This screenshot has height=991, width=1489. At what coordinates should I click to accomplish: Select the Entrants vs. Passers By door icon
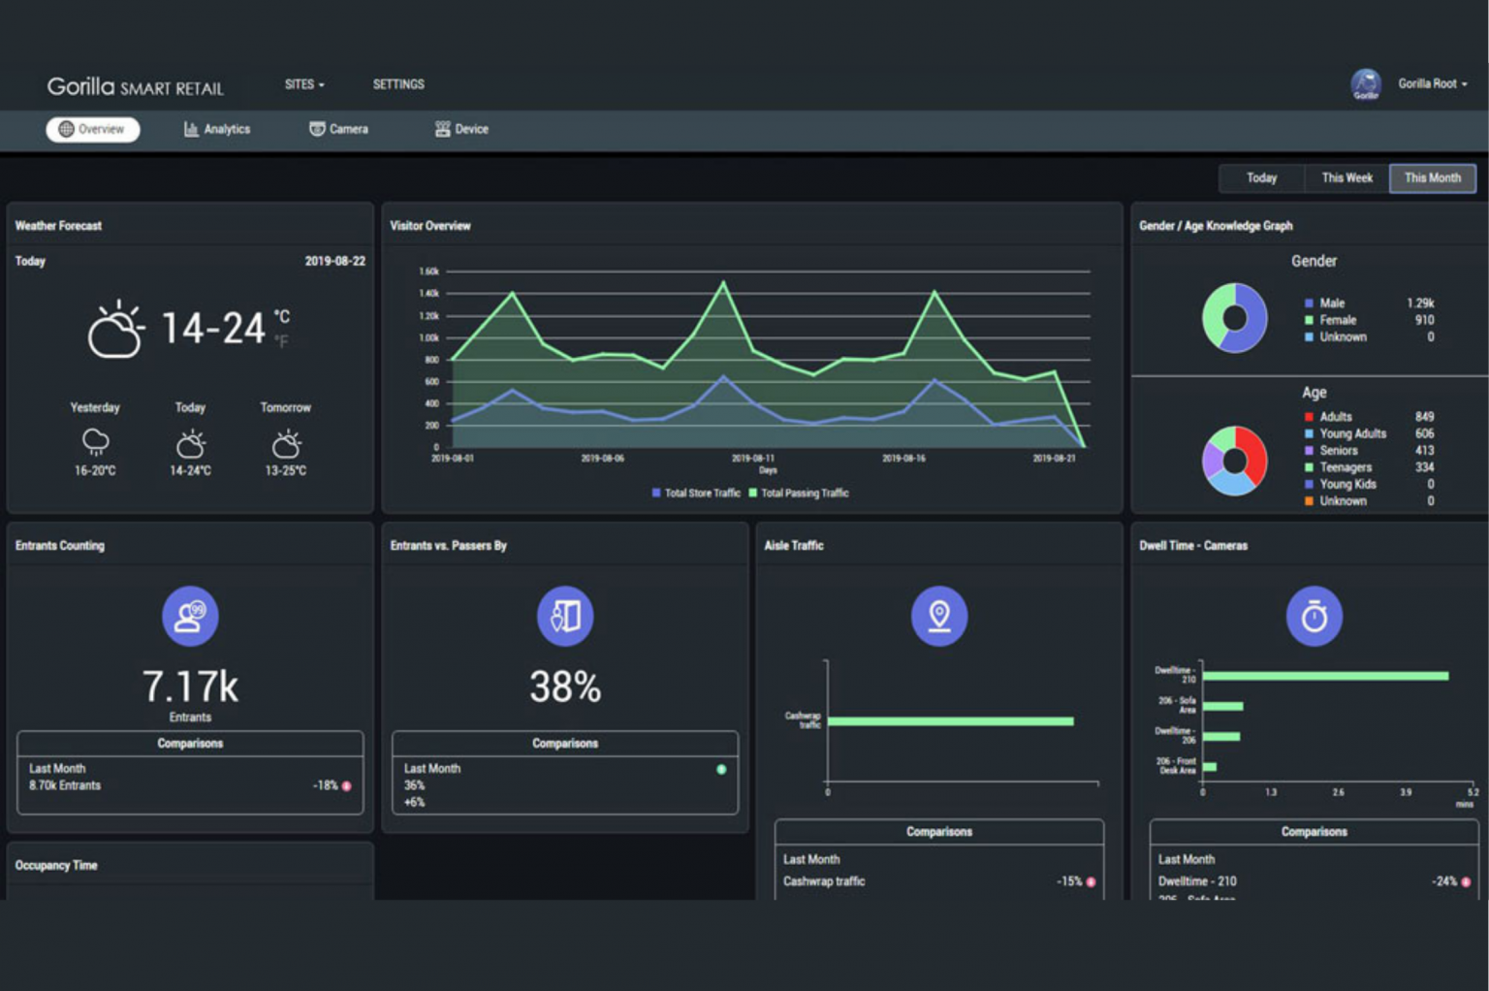coord(565,616)
